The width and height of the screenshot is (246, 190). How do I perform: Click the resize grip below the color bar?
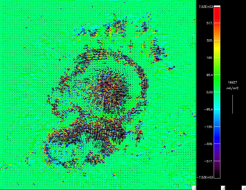[x=223, y=188]
